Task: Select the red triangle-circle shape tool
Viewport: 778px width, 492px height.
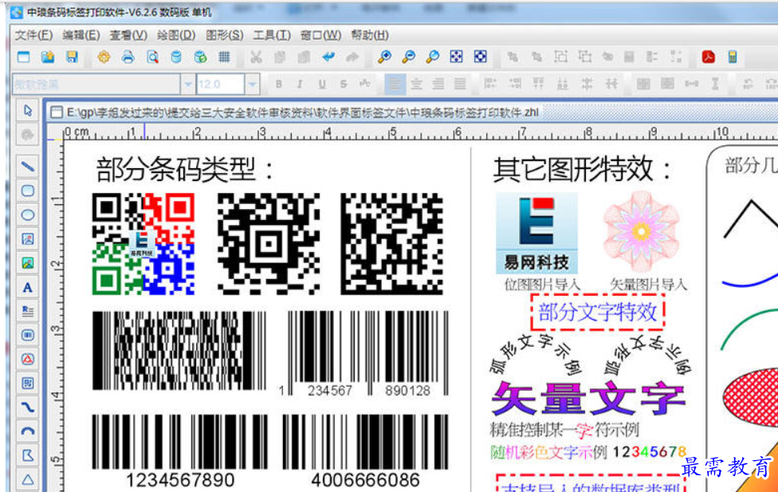Action: pos(28,359)
